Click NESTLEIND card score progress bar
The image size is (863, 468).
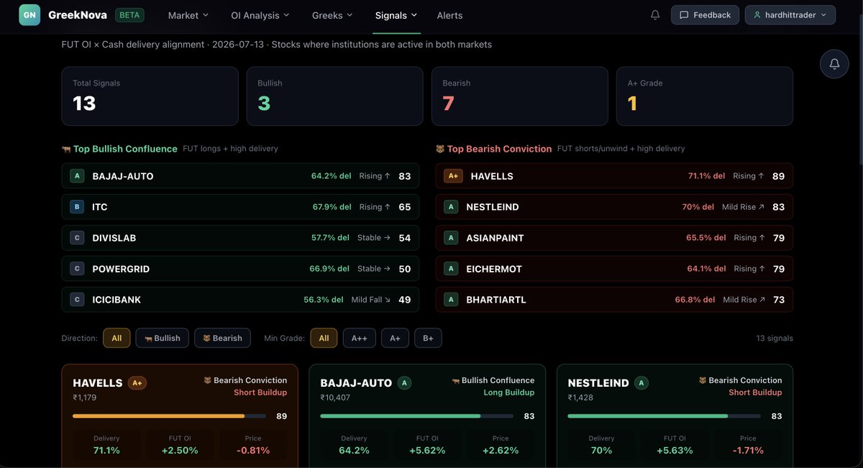pos(664,416)
